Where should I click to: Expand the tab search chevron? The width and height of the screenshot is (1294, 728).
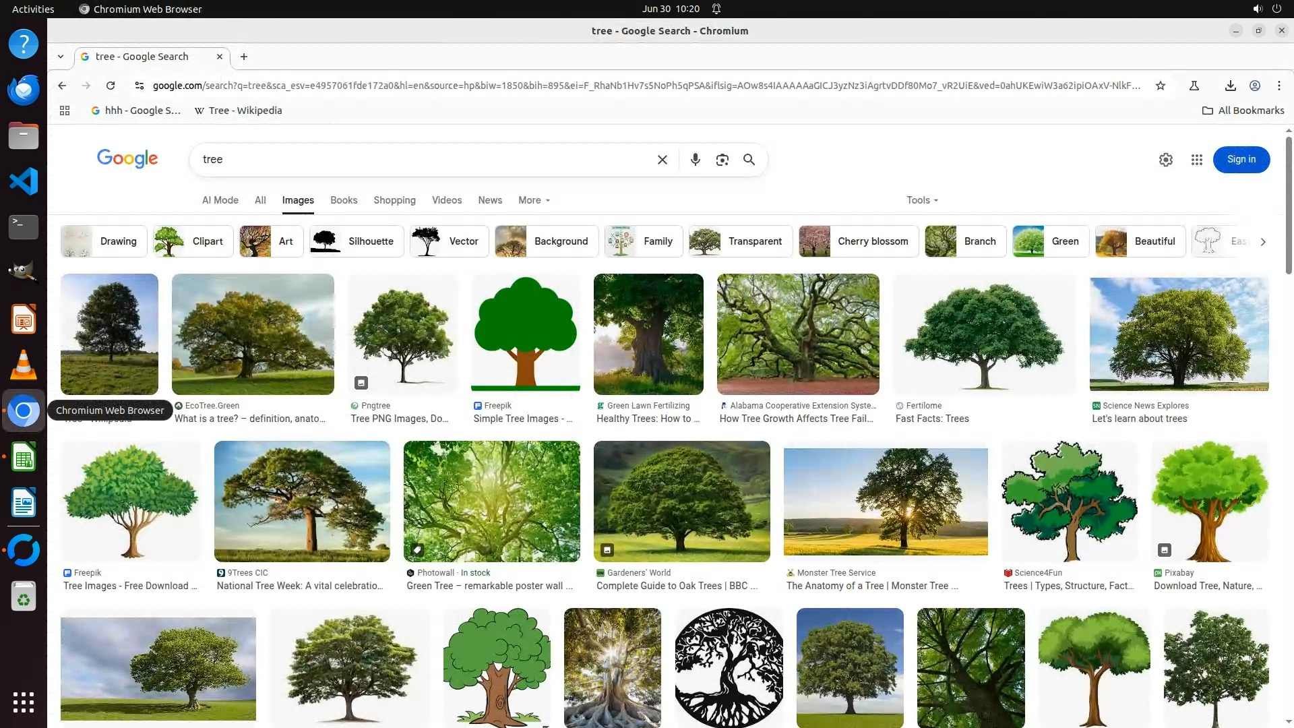tap(61, 57)
